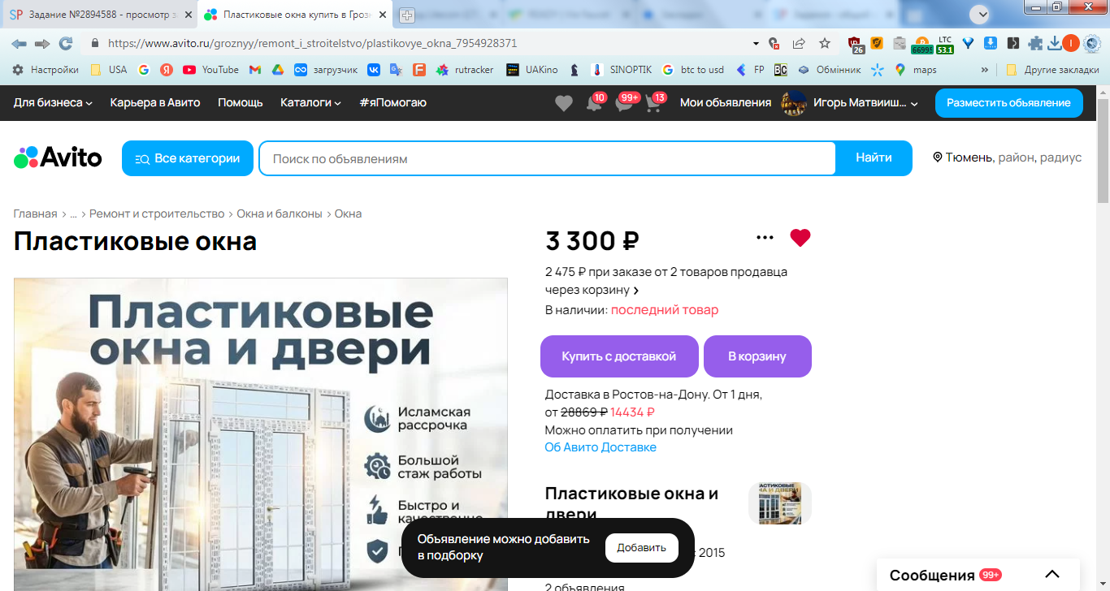Screen dimensions: 1110x591
Task: Expand the Сообщения chat panel chevron
Action: [x=1052, y=574]
